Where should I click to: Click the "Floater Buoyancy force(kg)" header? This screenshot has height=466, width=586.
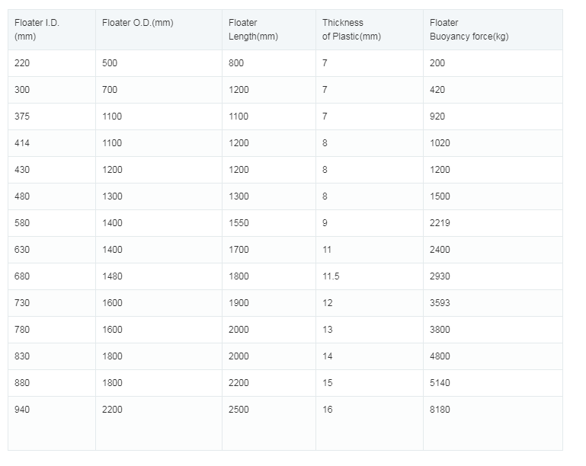click(469, 30)
